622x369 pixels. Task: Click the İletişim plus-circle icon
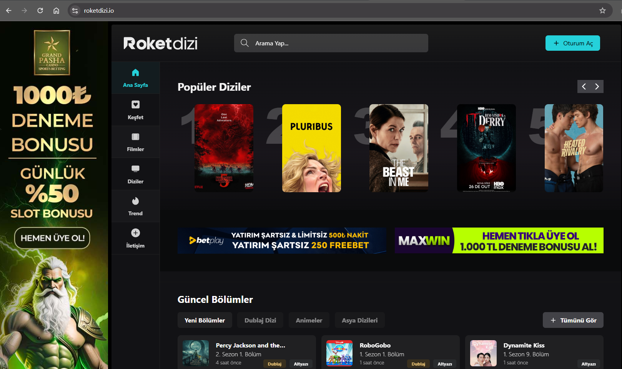tap(135, 233)
